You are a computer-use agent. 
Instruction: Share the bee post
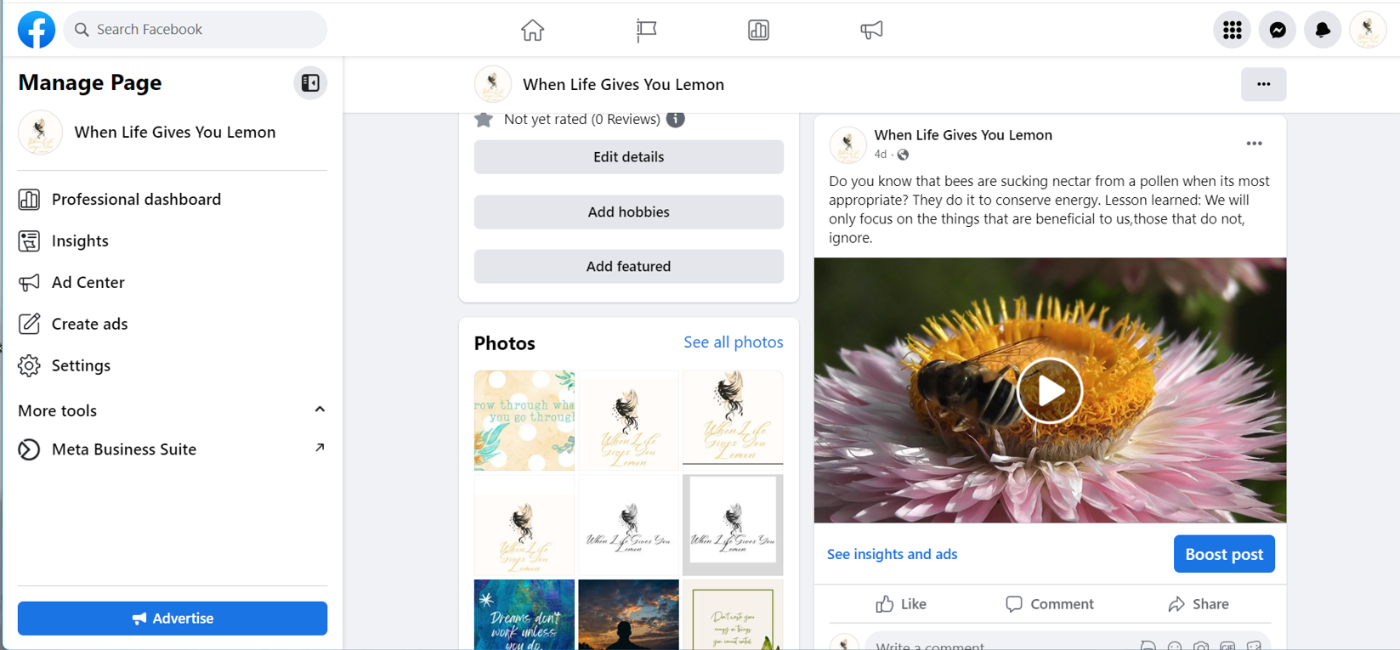[1199, 604]
